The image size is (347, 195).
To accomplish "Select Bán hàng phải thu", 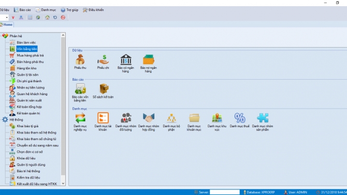I will pos(30,62).
